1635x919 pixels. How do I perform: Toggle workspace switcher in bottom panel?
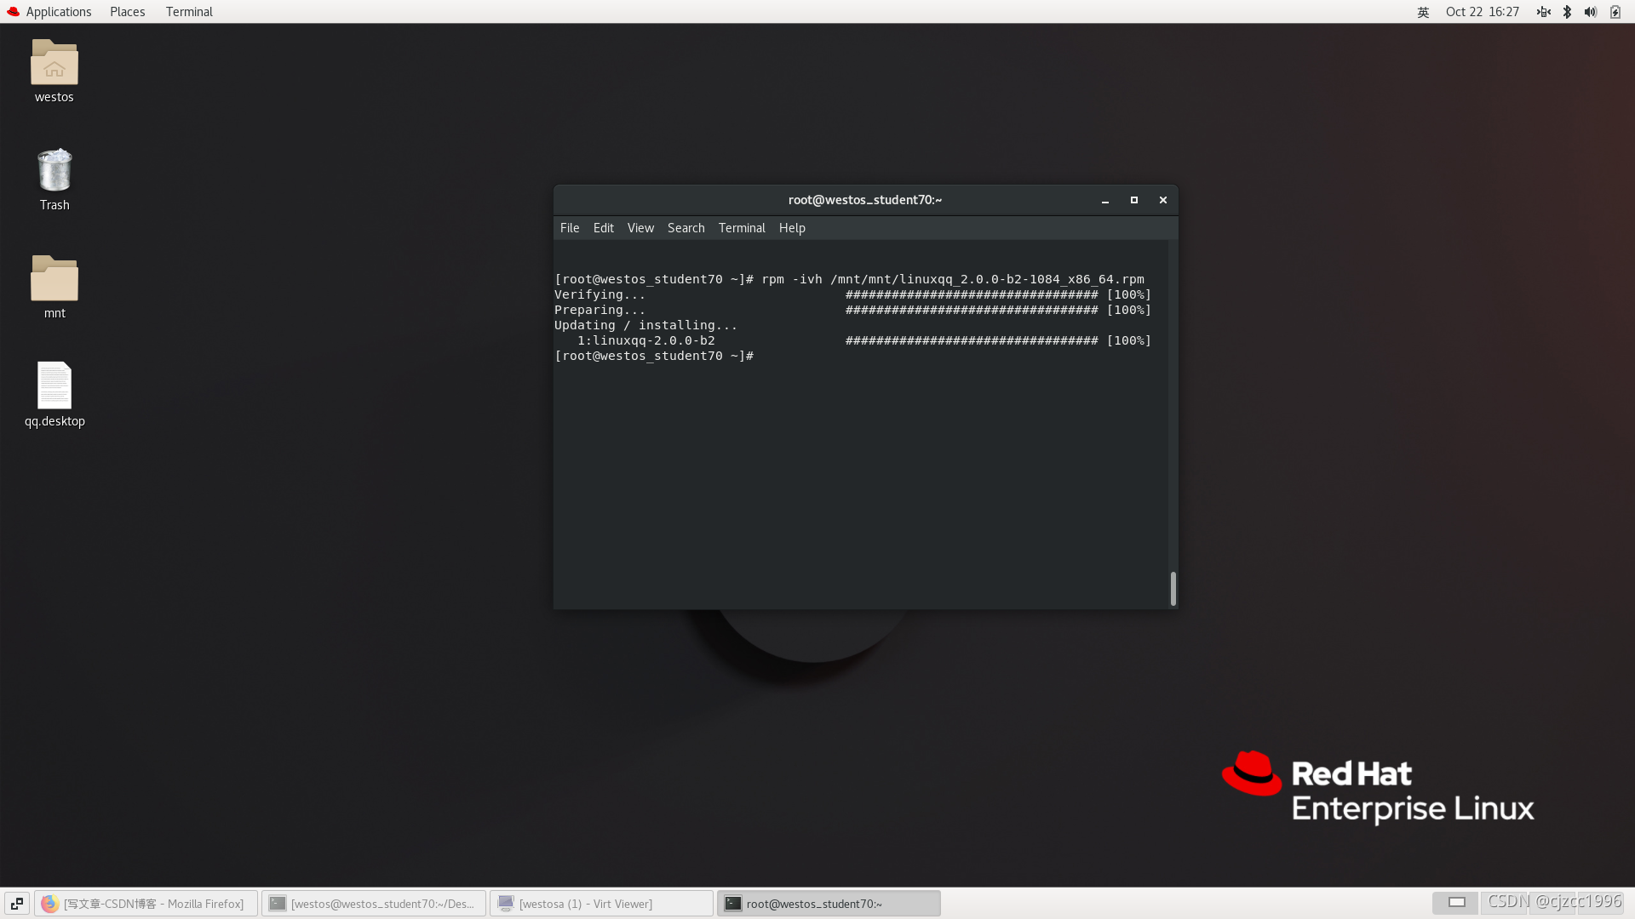click(x=1456, y=902)
